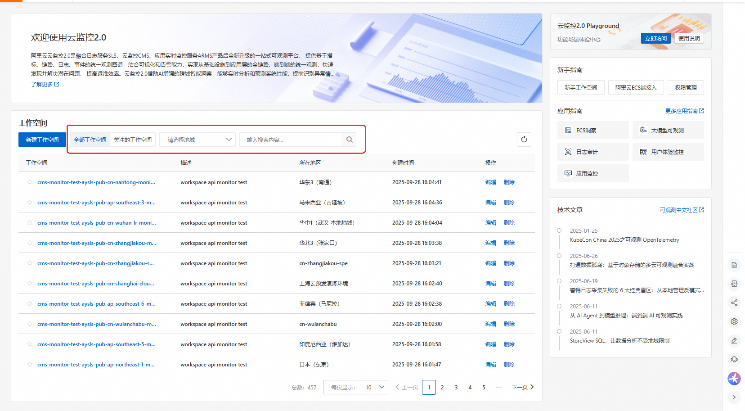This screenshot has height=411, width=745.
Task: Open the settings gear in right sidebar
Action: coord(734,321)
